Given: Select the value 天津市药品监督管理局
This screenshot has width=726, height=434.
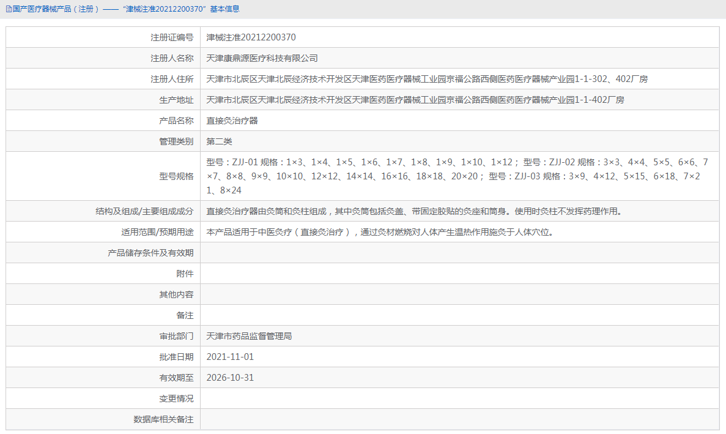Looking at the screenshot, I should tap(249, 337).
